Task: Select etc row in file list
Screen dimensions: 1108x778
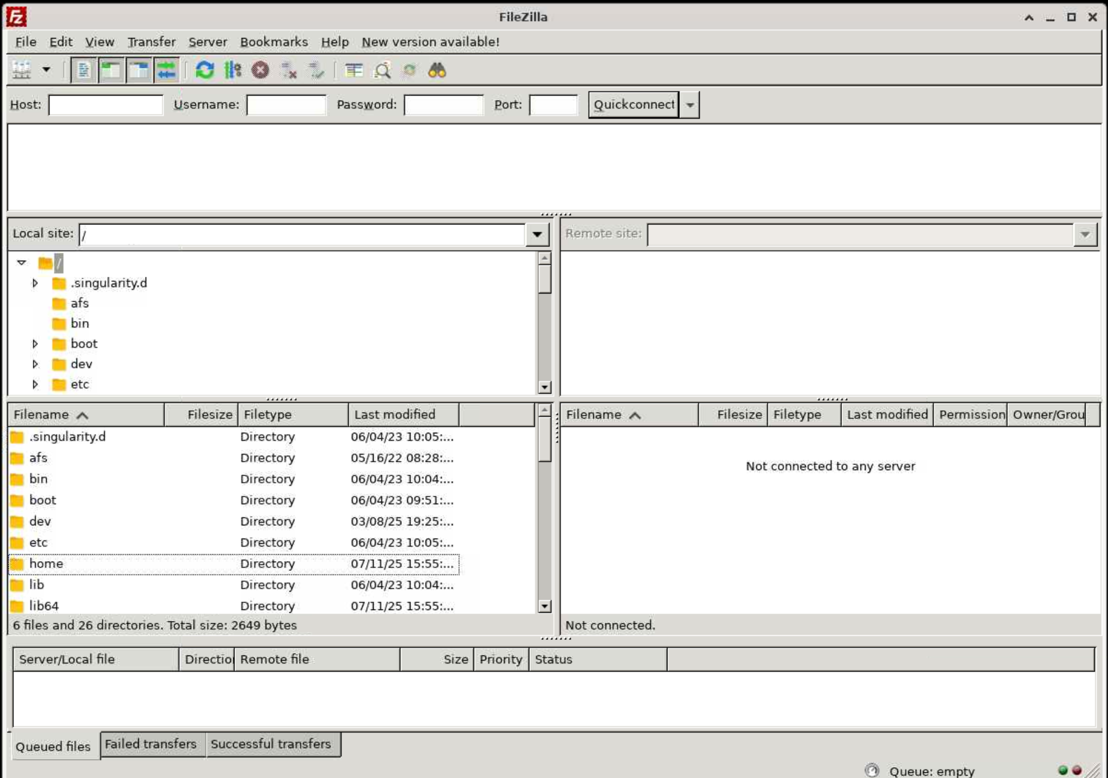Action: click(x=234, y=543)
